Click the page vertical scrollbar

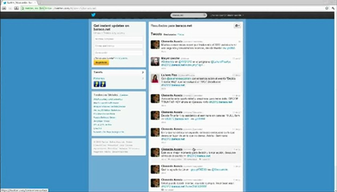click(335, 101)
